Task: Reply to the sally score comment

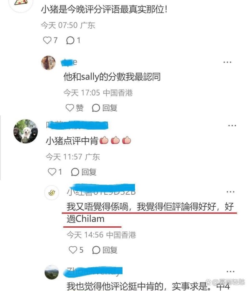Action: pos(105,108)
